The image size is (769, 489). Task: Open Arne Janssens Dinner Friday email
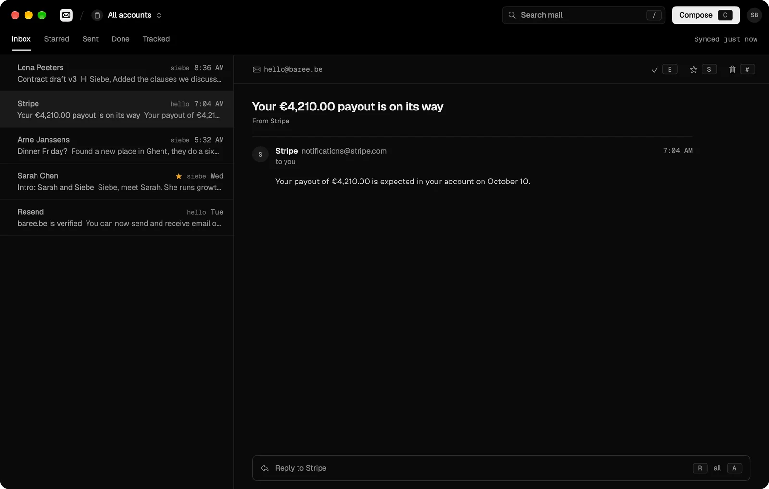[117, 146]
